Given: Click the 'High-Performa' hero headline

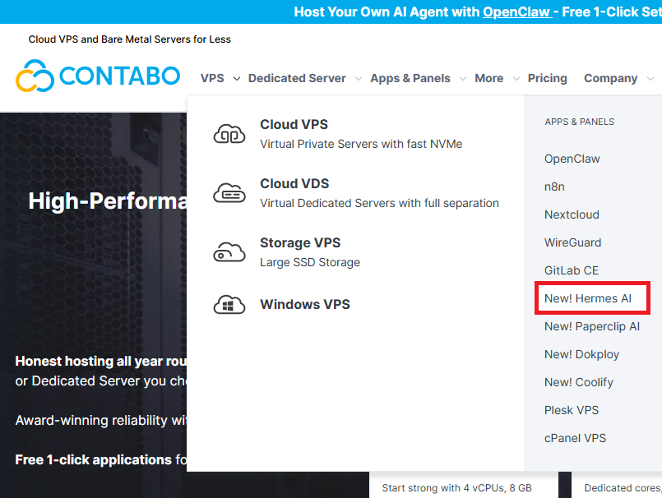Looking at the screenshot, I should click(x=107, y=201).
